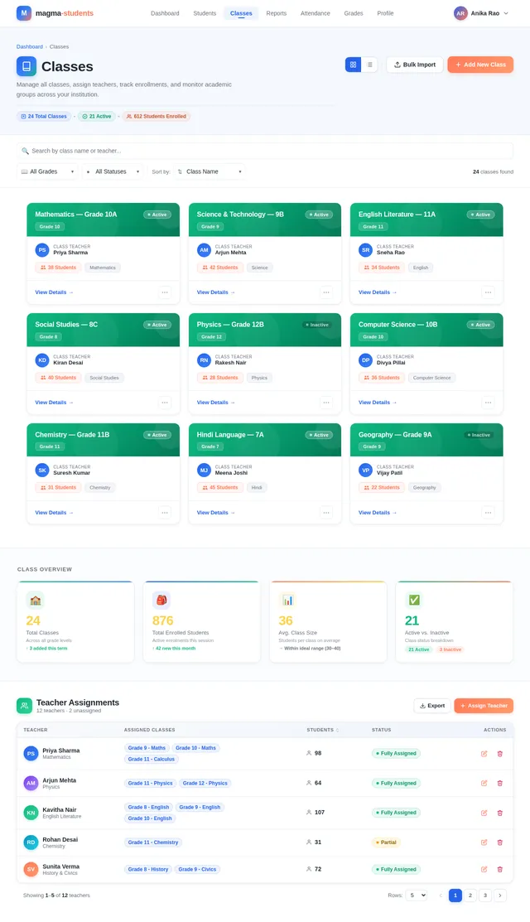Open the Rows per page dropdown
The width and height of the screenshot is (530, 922).
point(417,895)
